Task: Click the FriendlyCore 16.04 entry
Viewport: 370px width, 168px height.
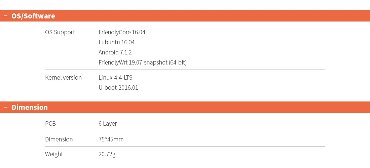Action: 122,32
